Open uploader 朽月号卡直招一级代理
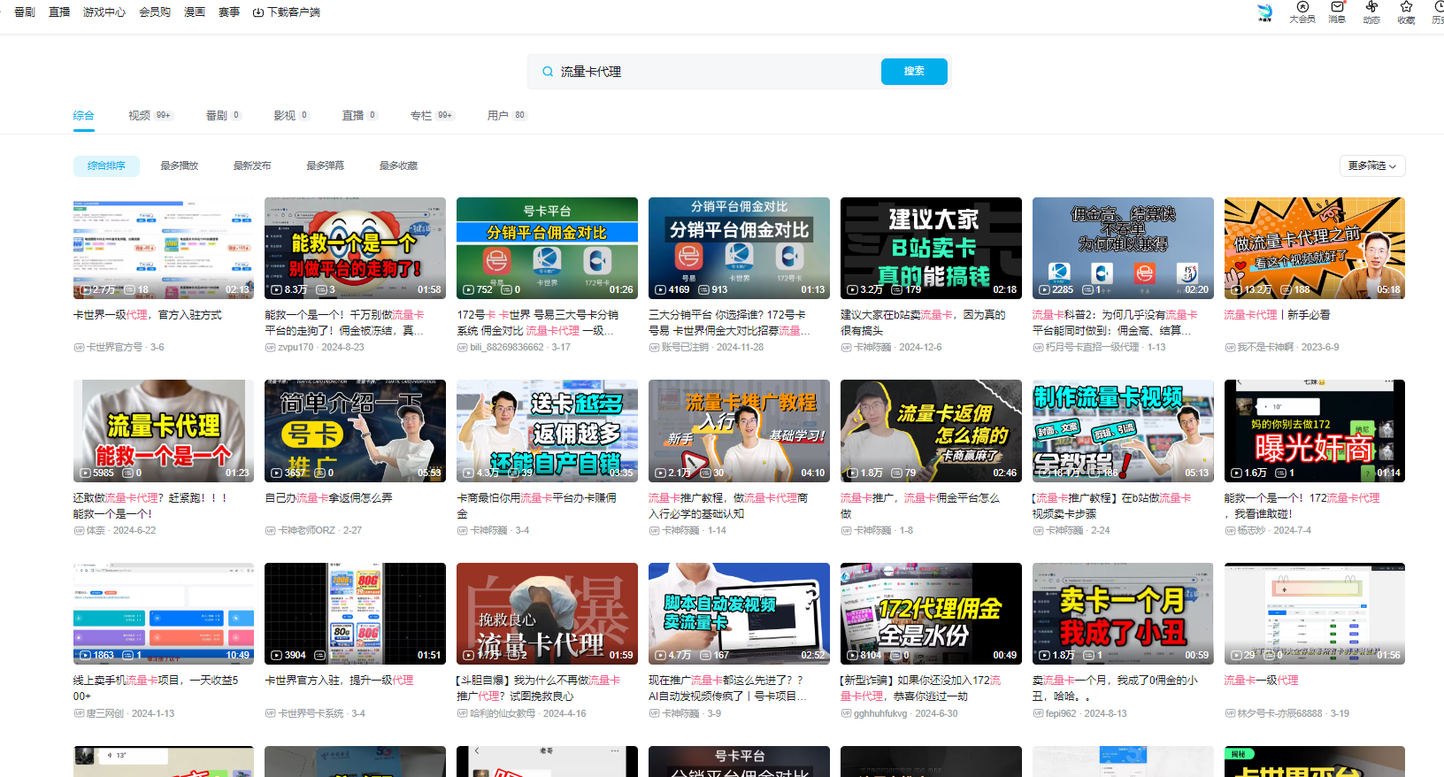 1092,348
